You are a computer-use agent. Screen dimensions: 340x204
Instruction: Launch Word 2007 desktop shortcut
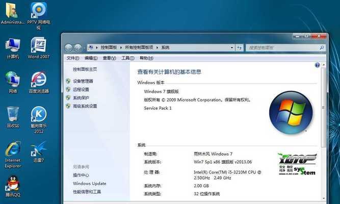39,48
